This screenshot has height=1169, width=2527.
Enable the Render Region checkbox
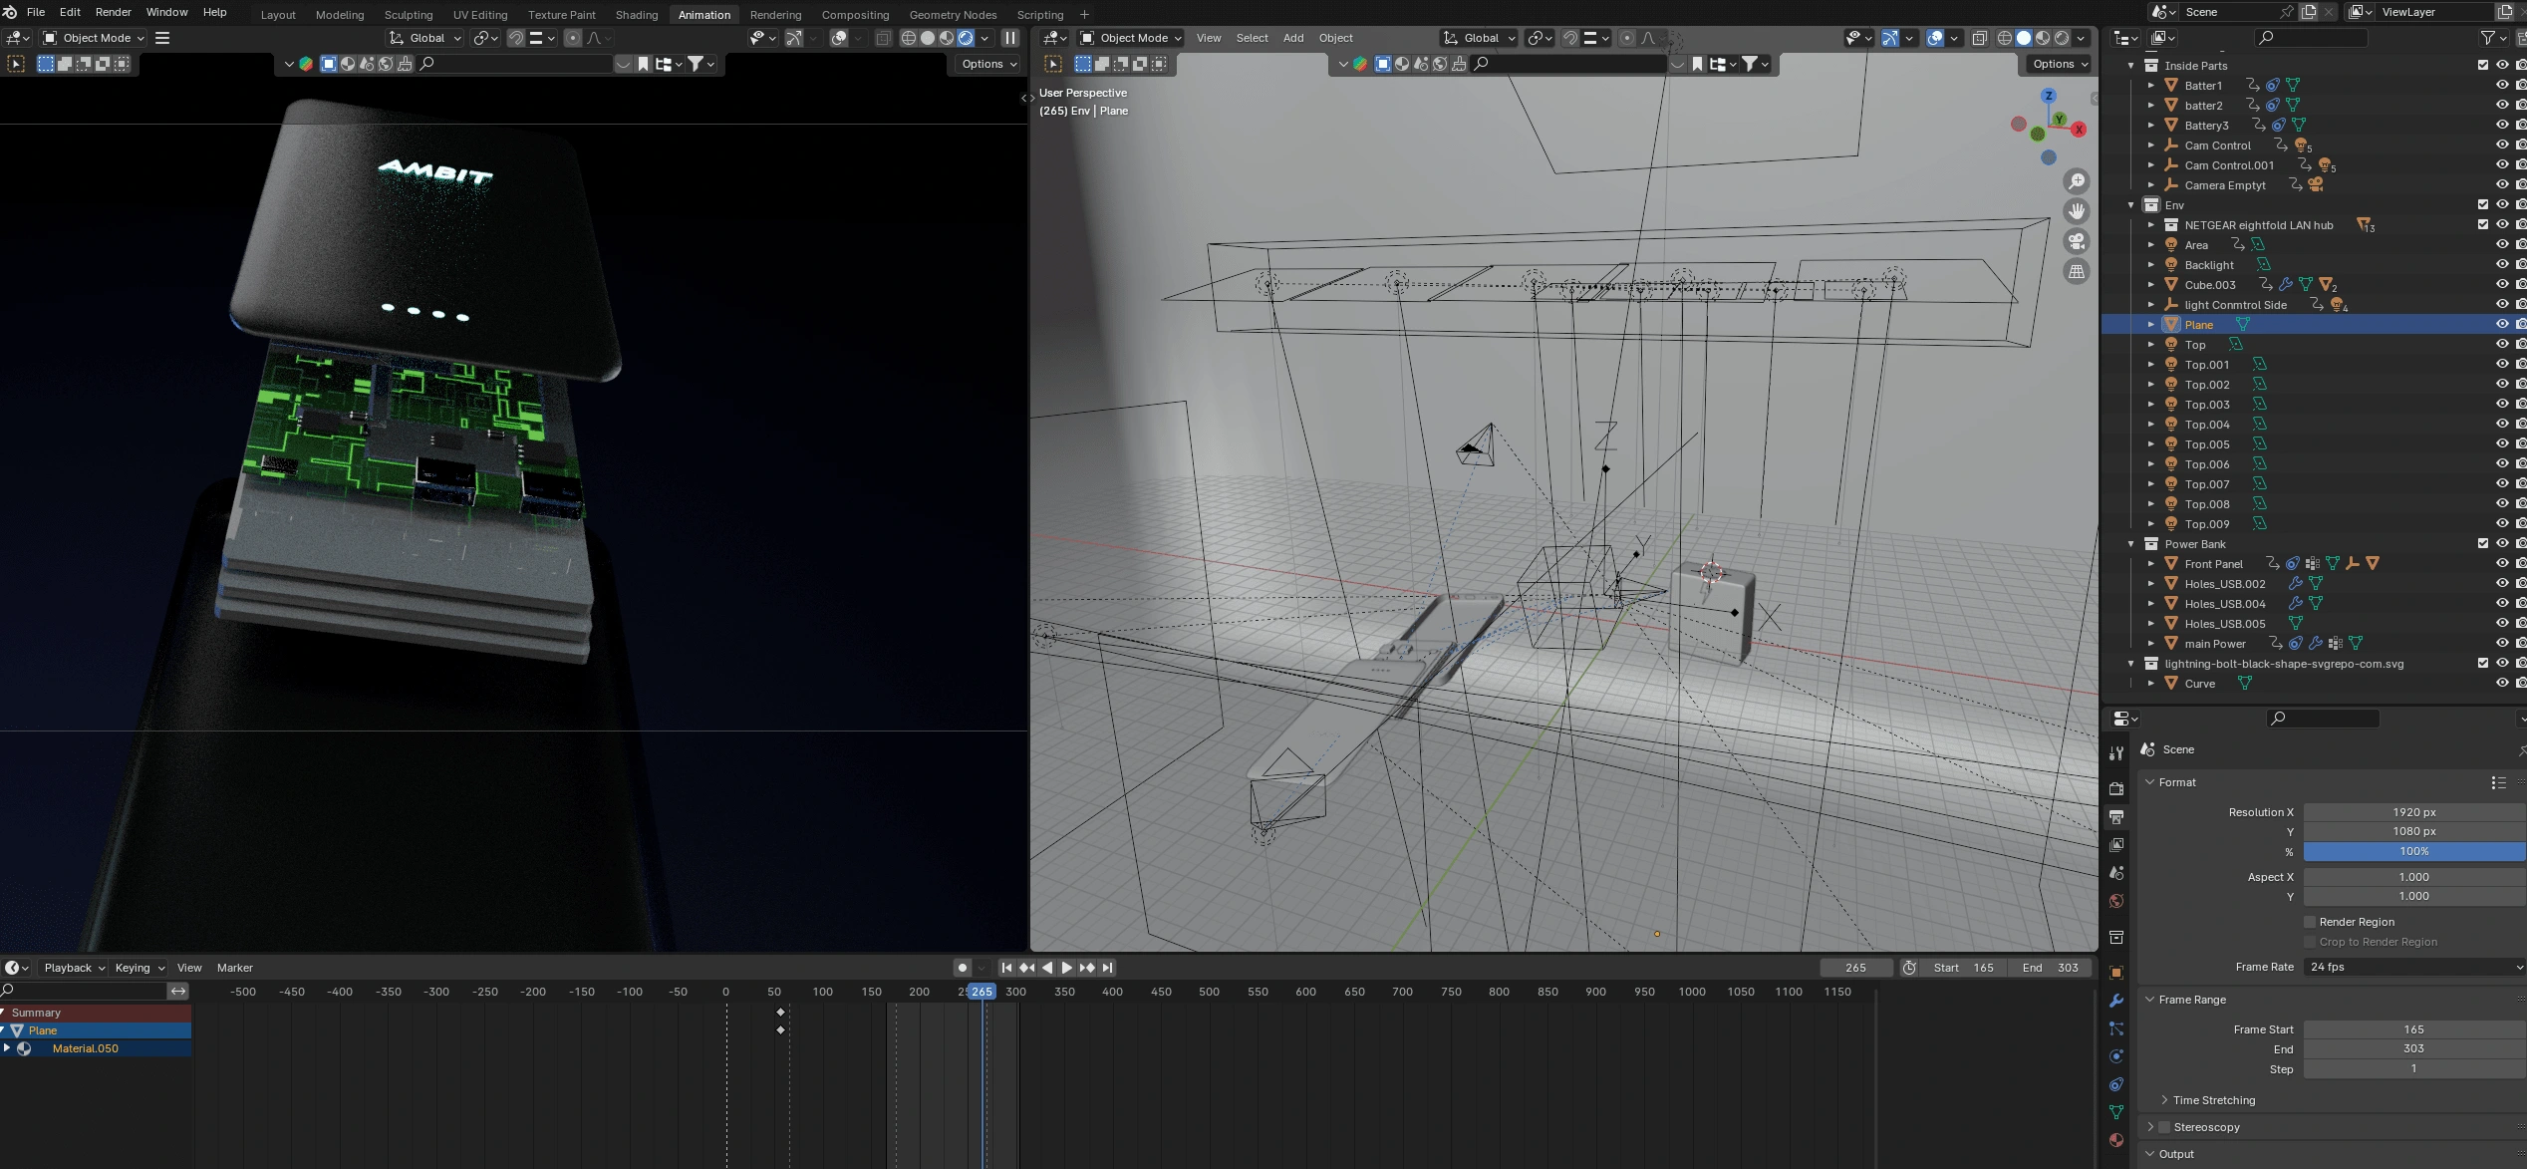click(x=2310, y=922)
